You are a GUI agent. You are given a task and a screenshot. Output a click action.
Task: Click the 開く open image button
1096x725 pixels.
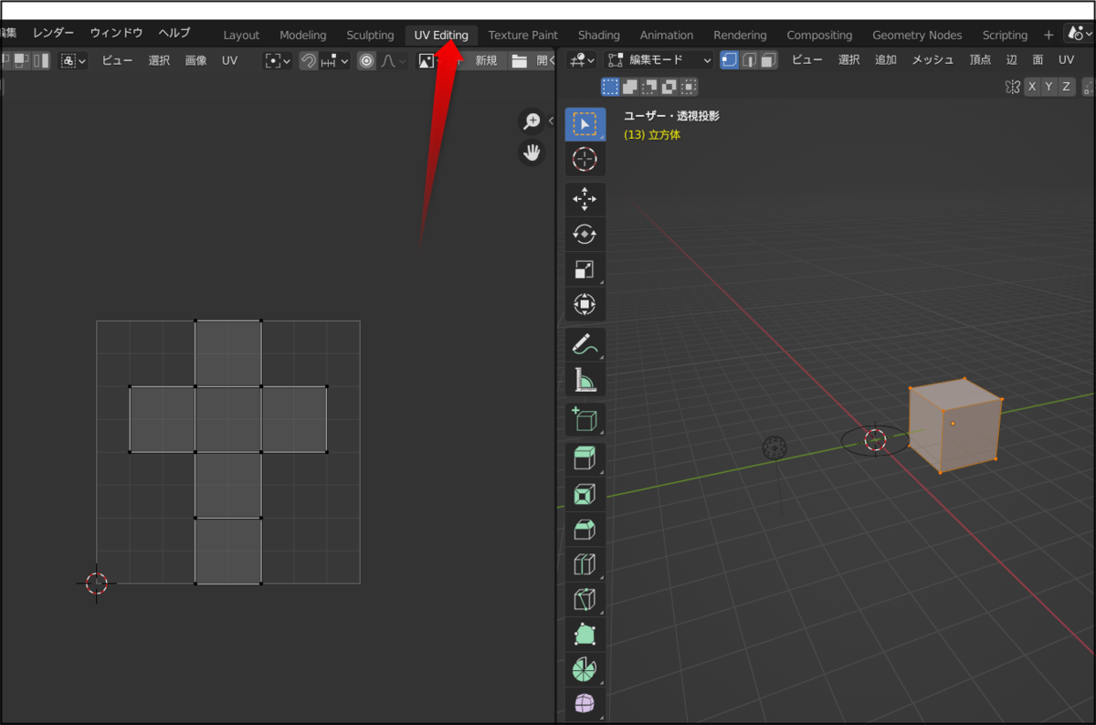point(533,61)
